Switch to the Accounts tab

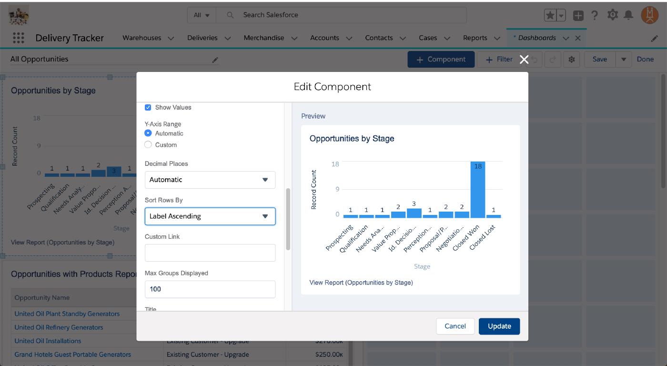pyautogui.click(x=324, y=38)
